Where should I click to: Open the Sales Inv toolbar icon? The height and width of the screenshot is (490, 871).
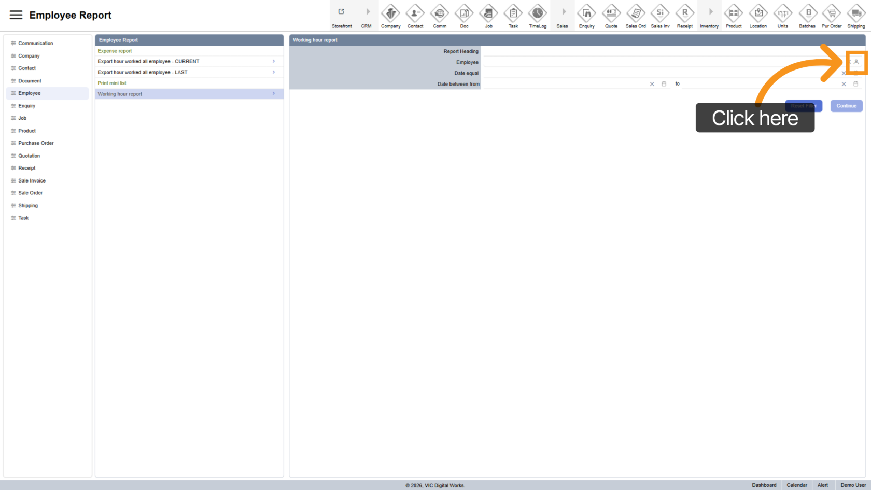(660, 14)
